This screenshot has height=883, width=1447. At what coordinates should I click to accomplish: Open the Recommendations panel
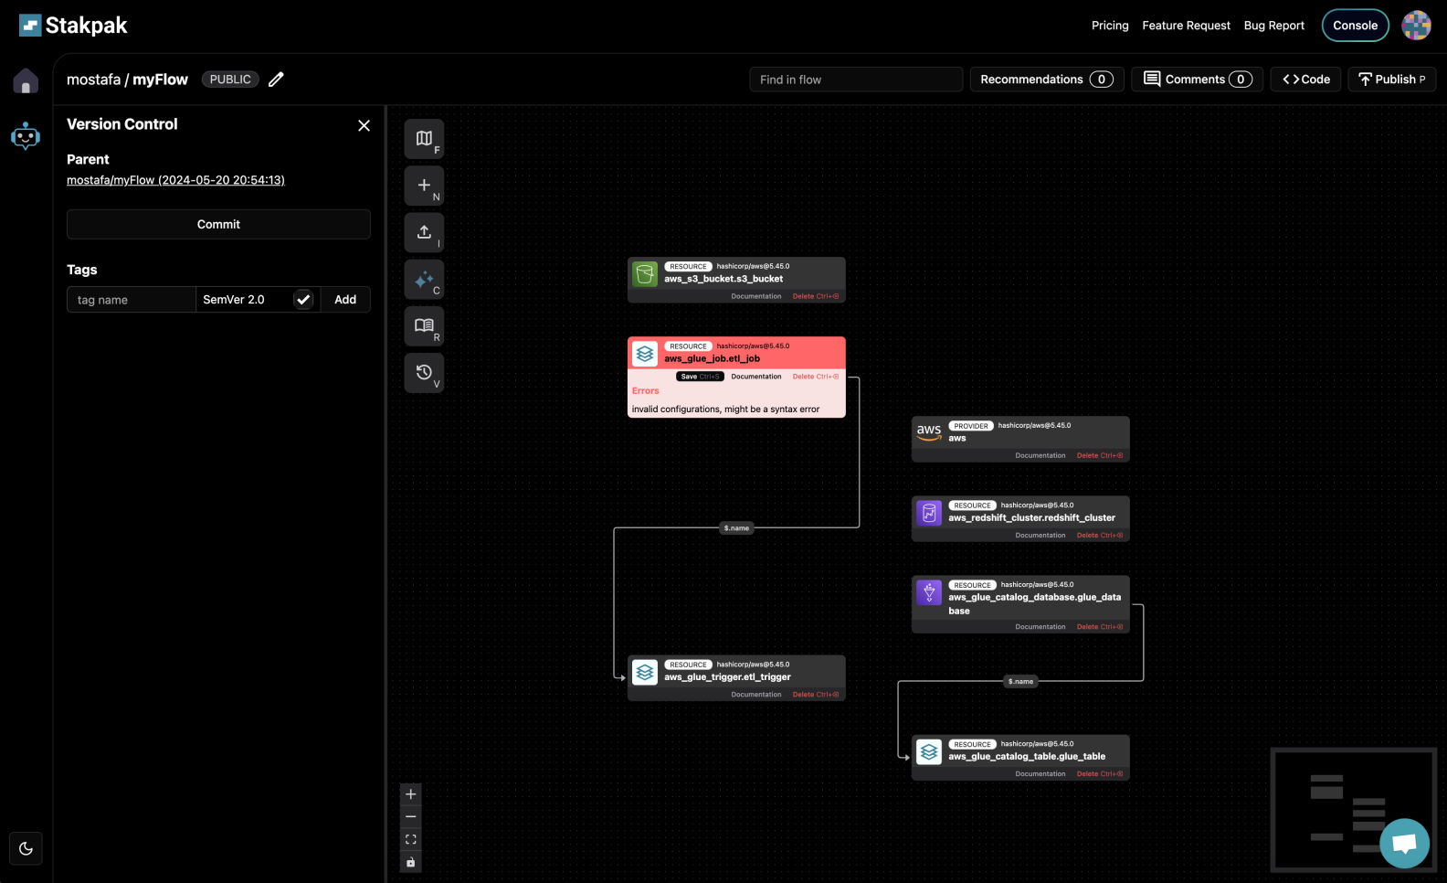[1046, 80]
